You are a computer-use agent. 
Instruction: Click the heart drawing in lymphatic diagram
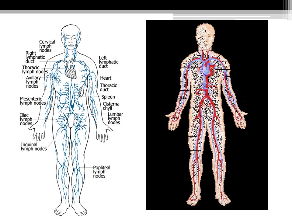(71, 70)
